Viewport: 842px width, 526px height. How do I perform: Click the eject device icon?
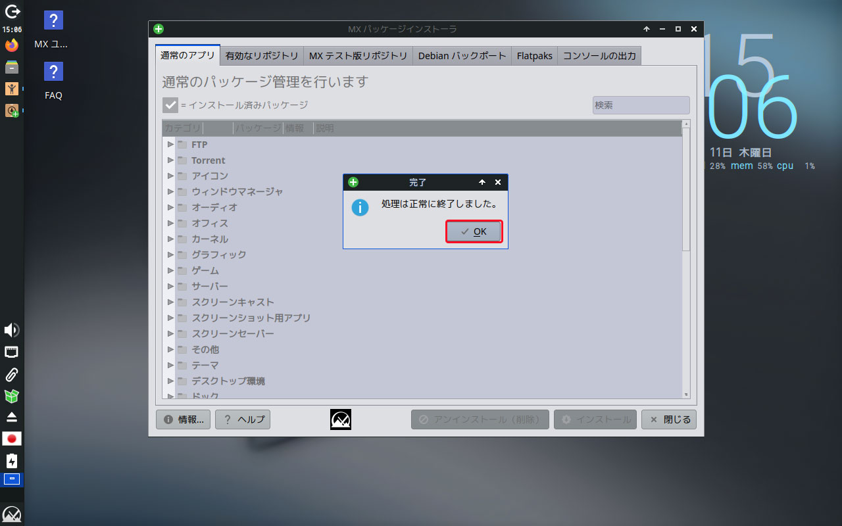(x=12, y=417)
